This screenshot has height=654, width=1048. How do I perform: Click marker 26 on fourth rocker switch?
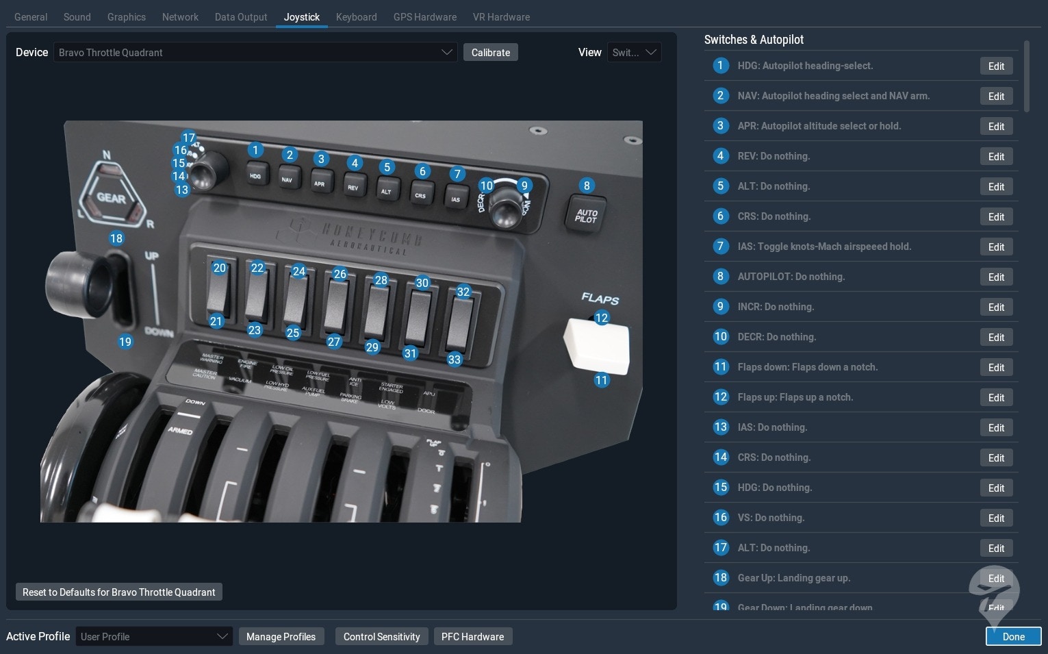tap(340, 274)
